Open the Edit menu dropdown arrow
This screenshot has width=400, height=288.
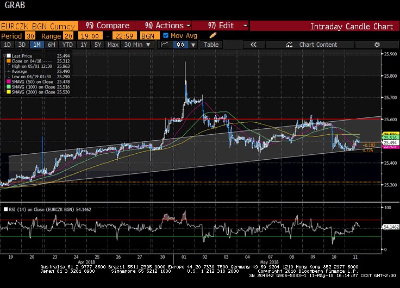[x=245, y=26]
